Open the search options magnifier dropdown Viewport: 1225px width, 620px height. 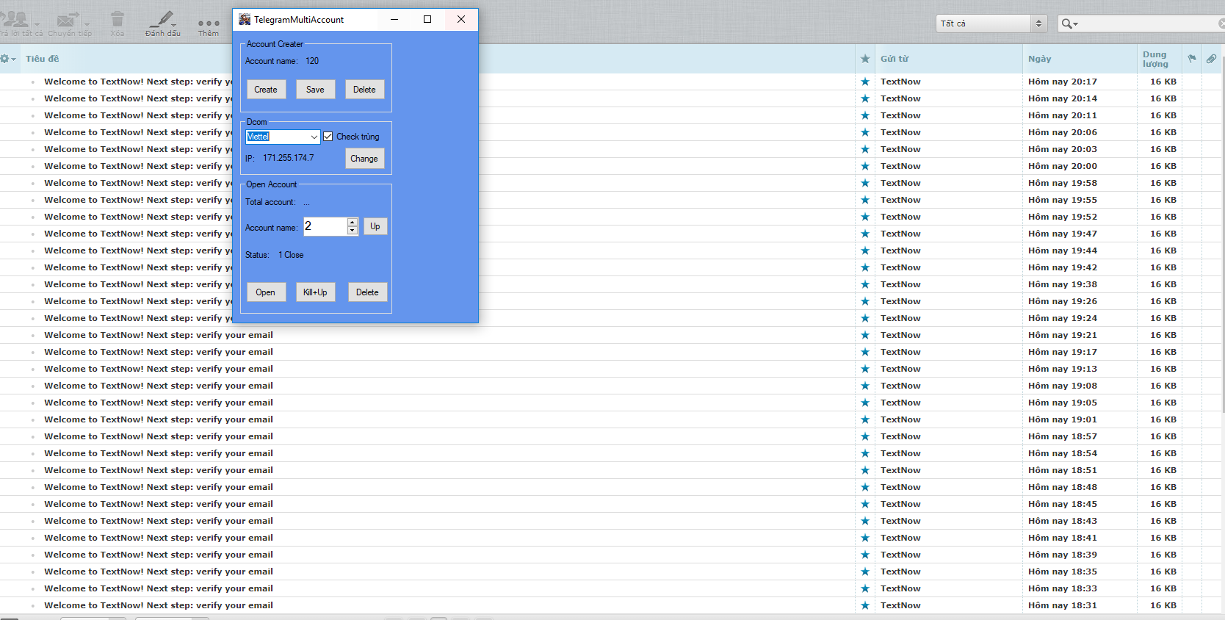coord(1069,24)
